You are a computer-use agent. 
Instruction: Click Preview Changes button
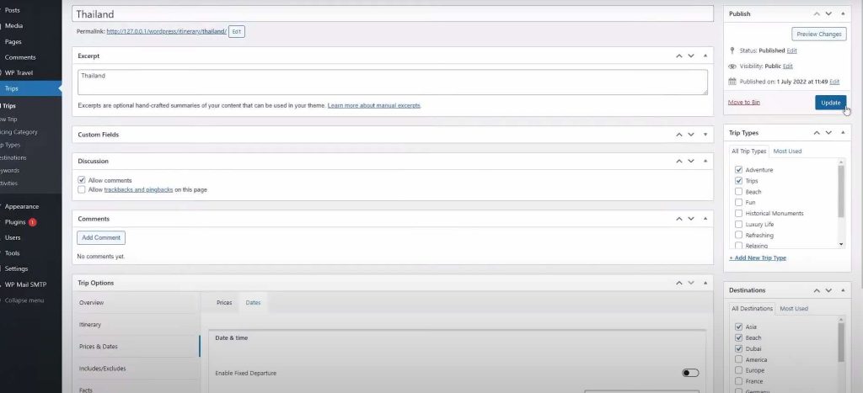(x=819, y=34)
